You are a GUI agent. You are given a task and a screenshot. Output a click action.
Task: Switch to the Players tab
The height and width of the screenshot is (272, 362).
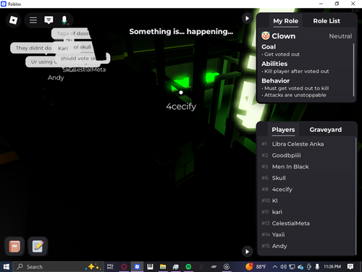tap(283, 130)
